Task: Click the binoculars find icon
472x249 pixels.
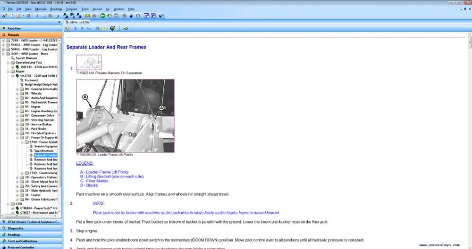Action: (x=97, y=29)
